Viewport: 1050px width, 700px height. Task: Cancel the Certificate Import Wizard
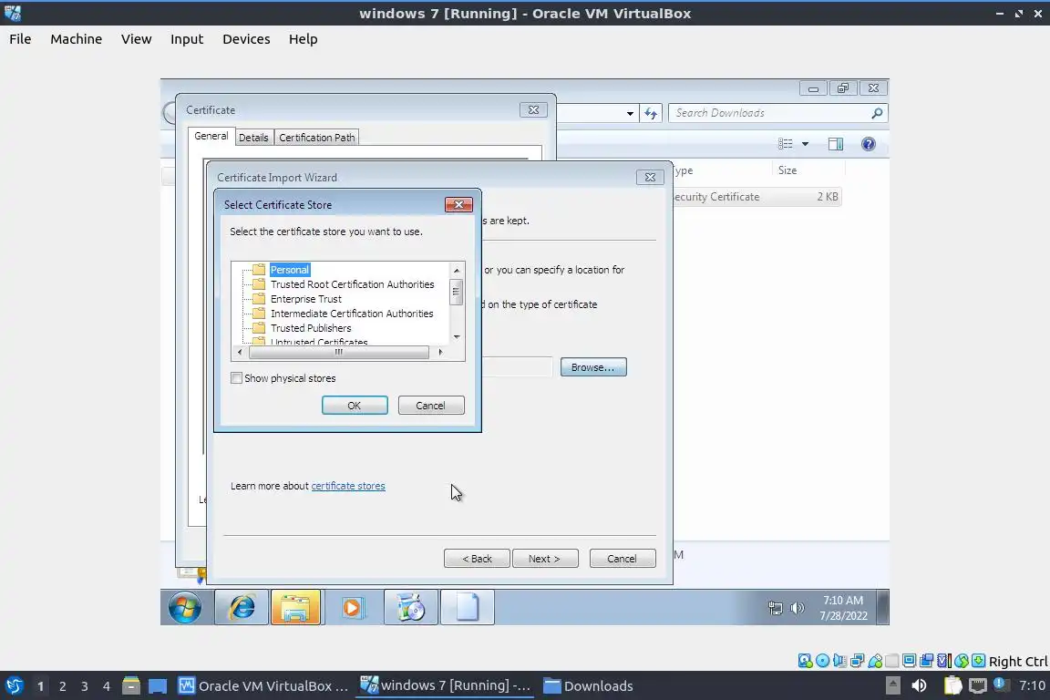click(x=623, y=559)
